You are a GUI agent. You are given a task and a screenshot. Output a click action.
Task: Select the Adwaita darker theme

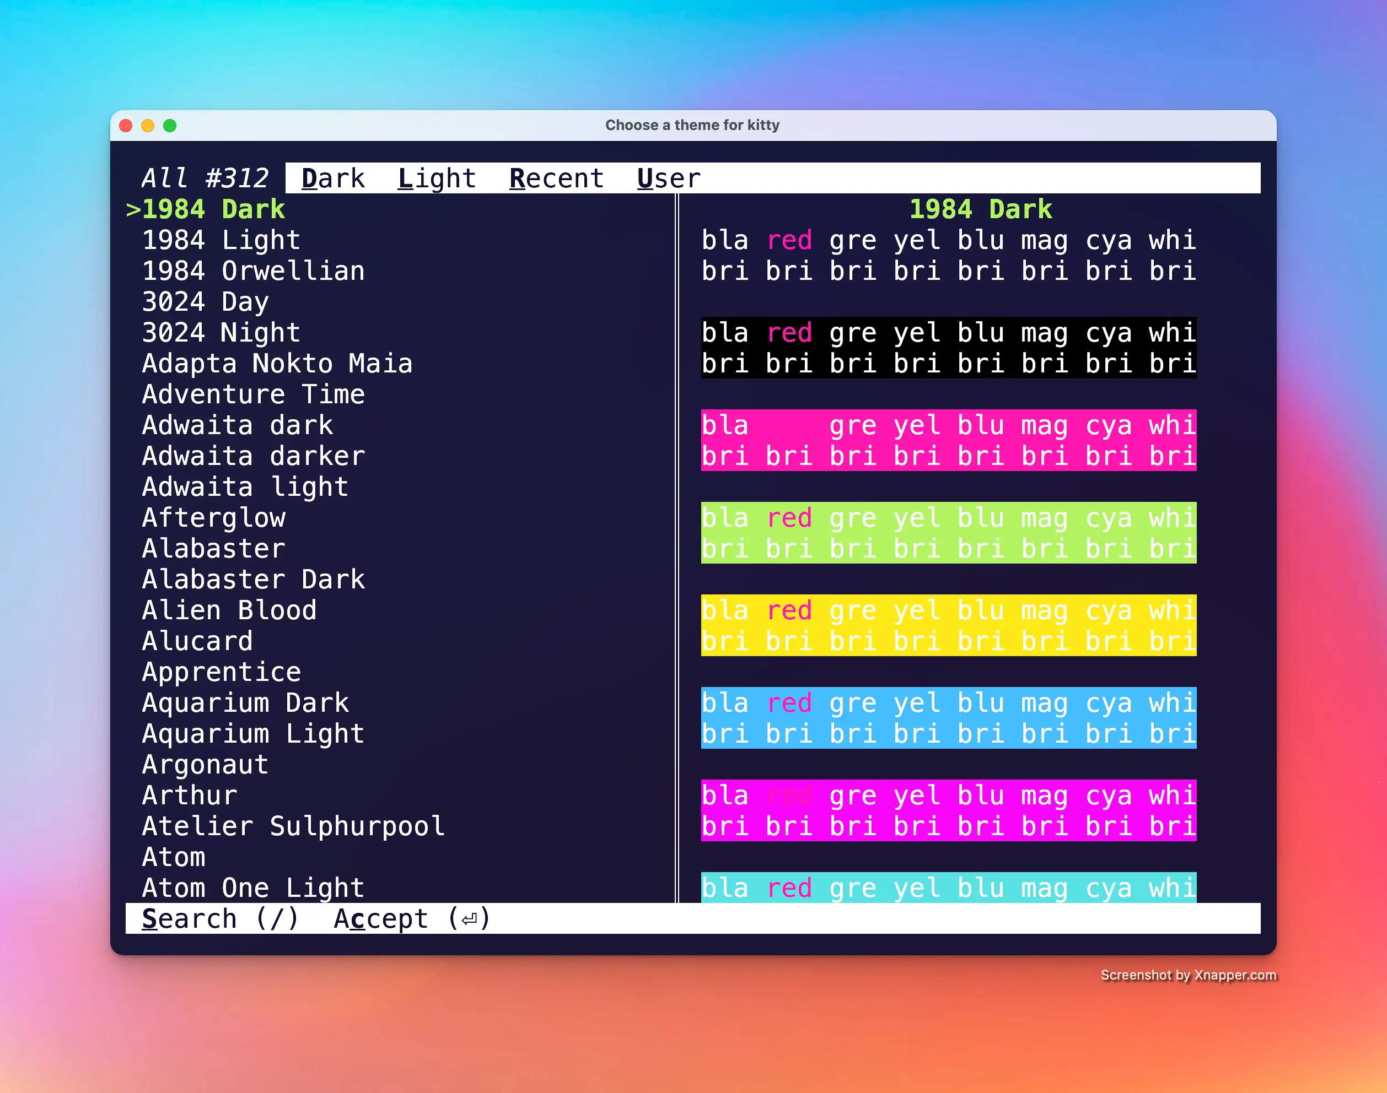pos(254,456)
